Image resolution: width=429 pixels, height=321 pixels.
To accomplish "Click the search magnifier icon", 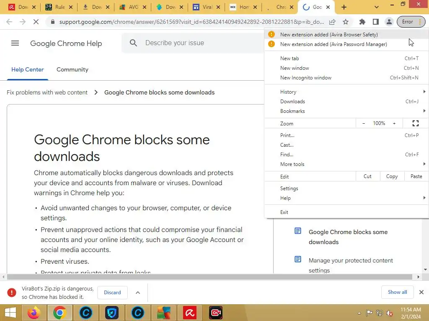I will tap(133, 43).
